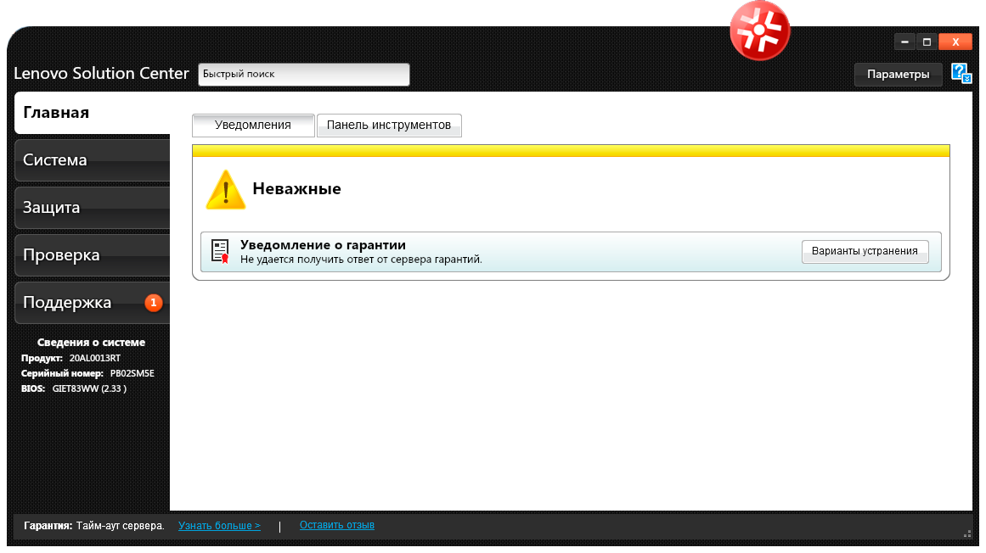
Task: Switch to the Уведомления tab
Action: pyautogui.click(x=253, y=125)
